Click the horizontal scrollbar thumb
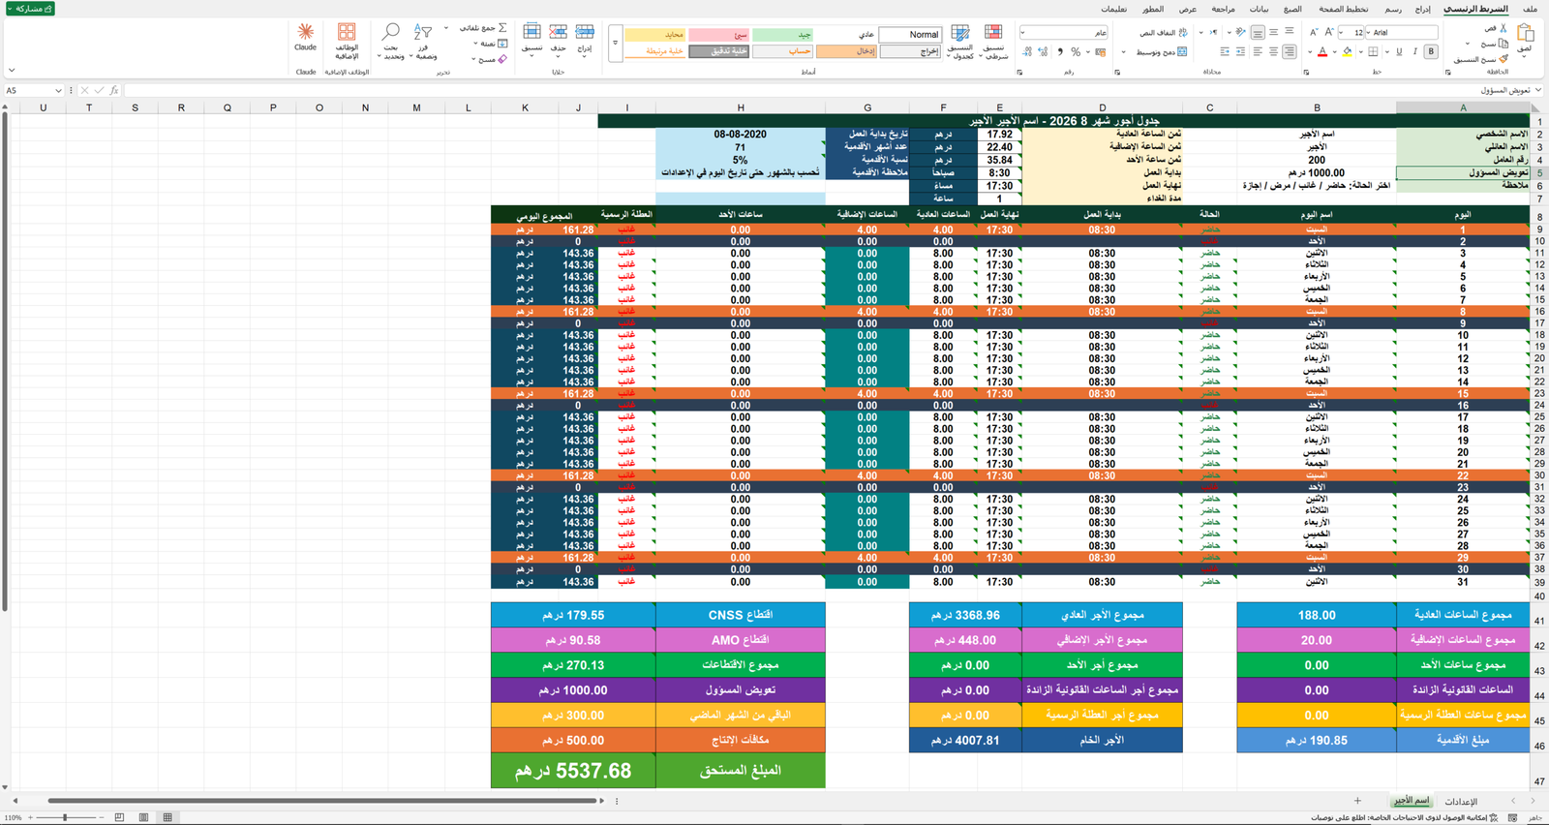Viewport: 1549px width, 825px height. click(321, 801)
